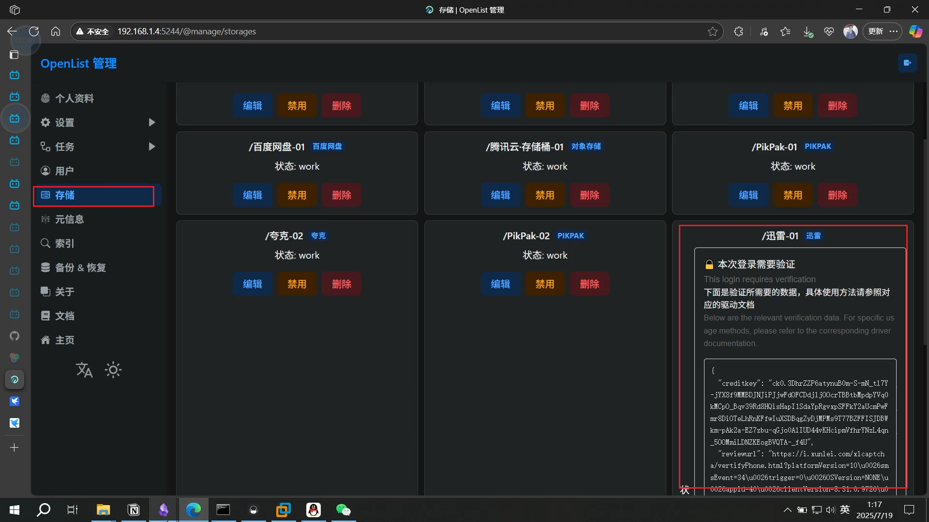
Task: Open the browser downloads icon
Action: pyautogui.click(x=808, y=31)
